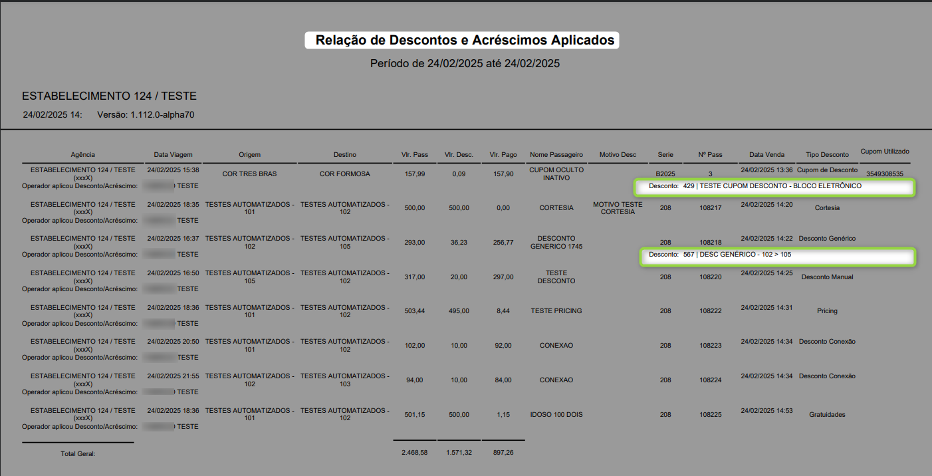Select the 'Período de 24/02/2025 até 24/02/2025' line
The image size is (932, 476).
point(465,64)
